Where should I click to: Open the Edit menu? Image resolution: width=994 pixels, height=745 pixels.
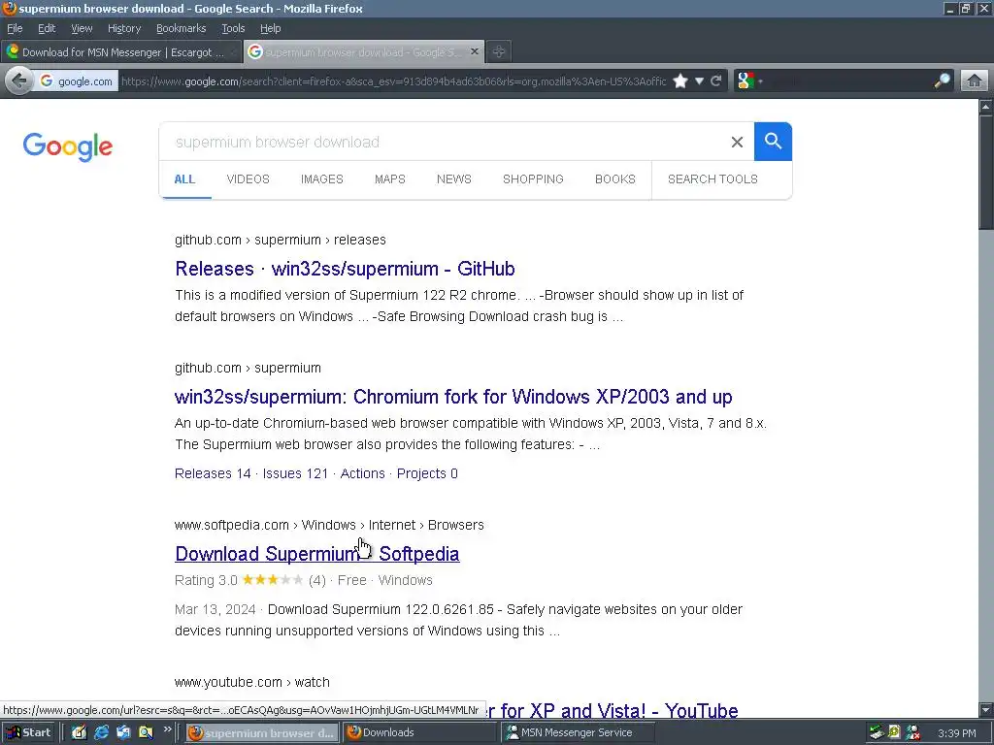47,28
